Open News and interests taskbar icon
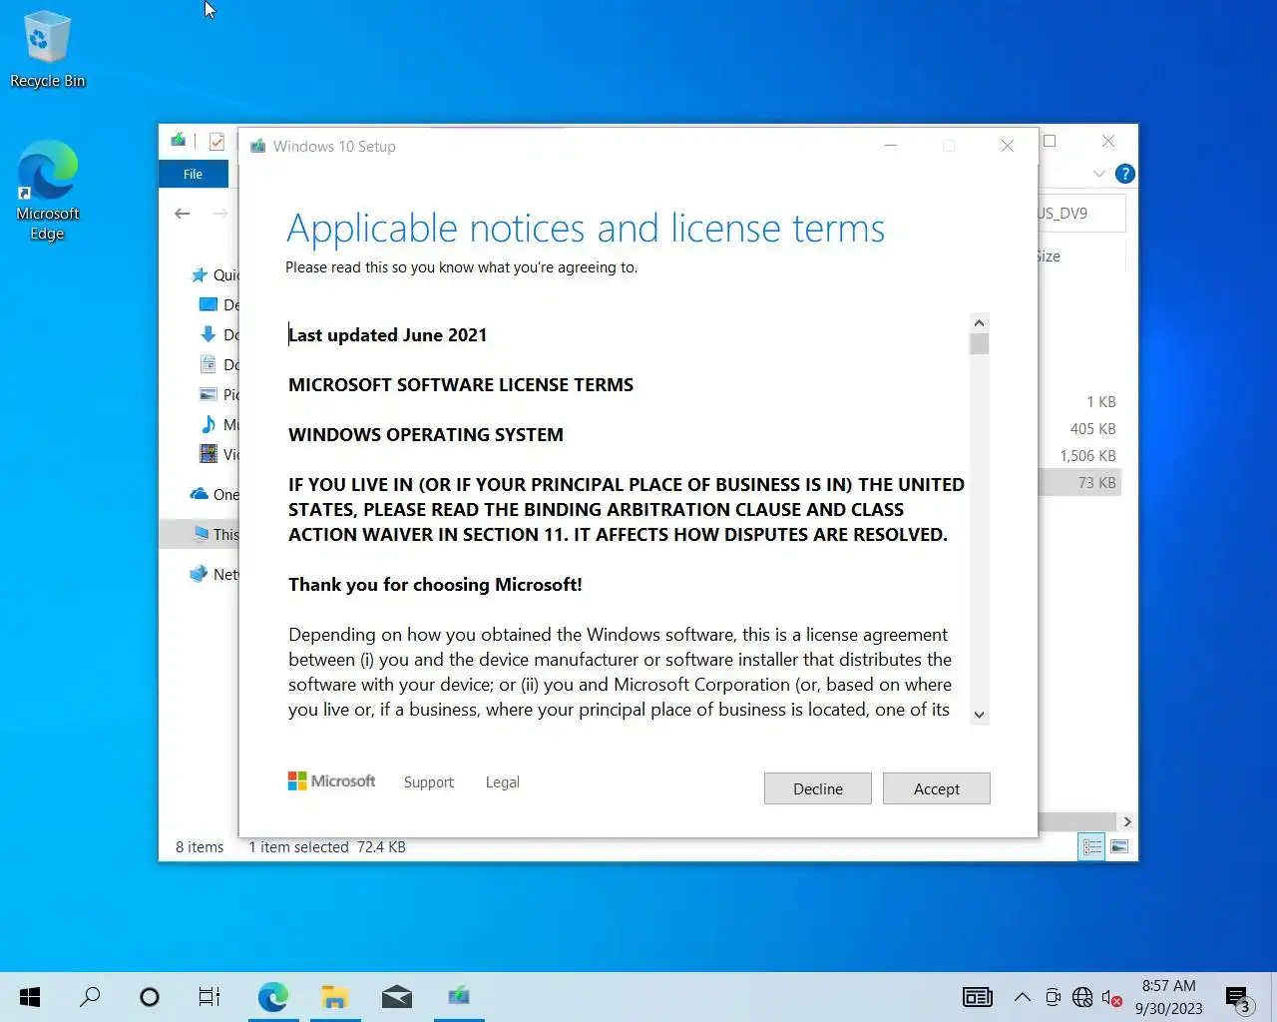 (x=977, y=996)
